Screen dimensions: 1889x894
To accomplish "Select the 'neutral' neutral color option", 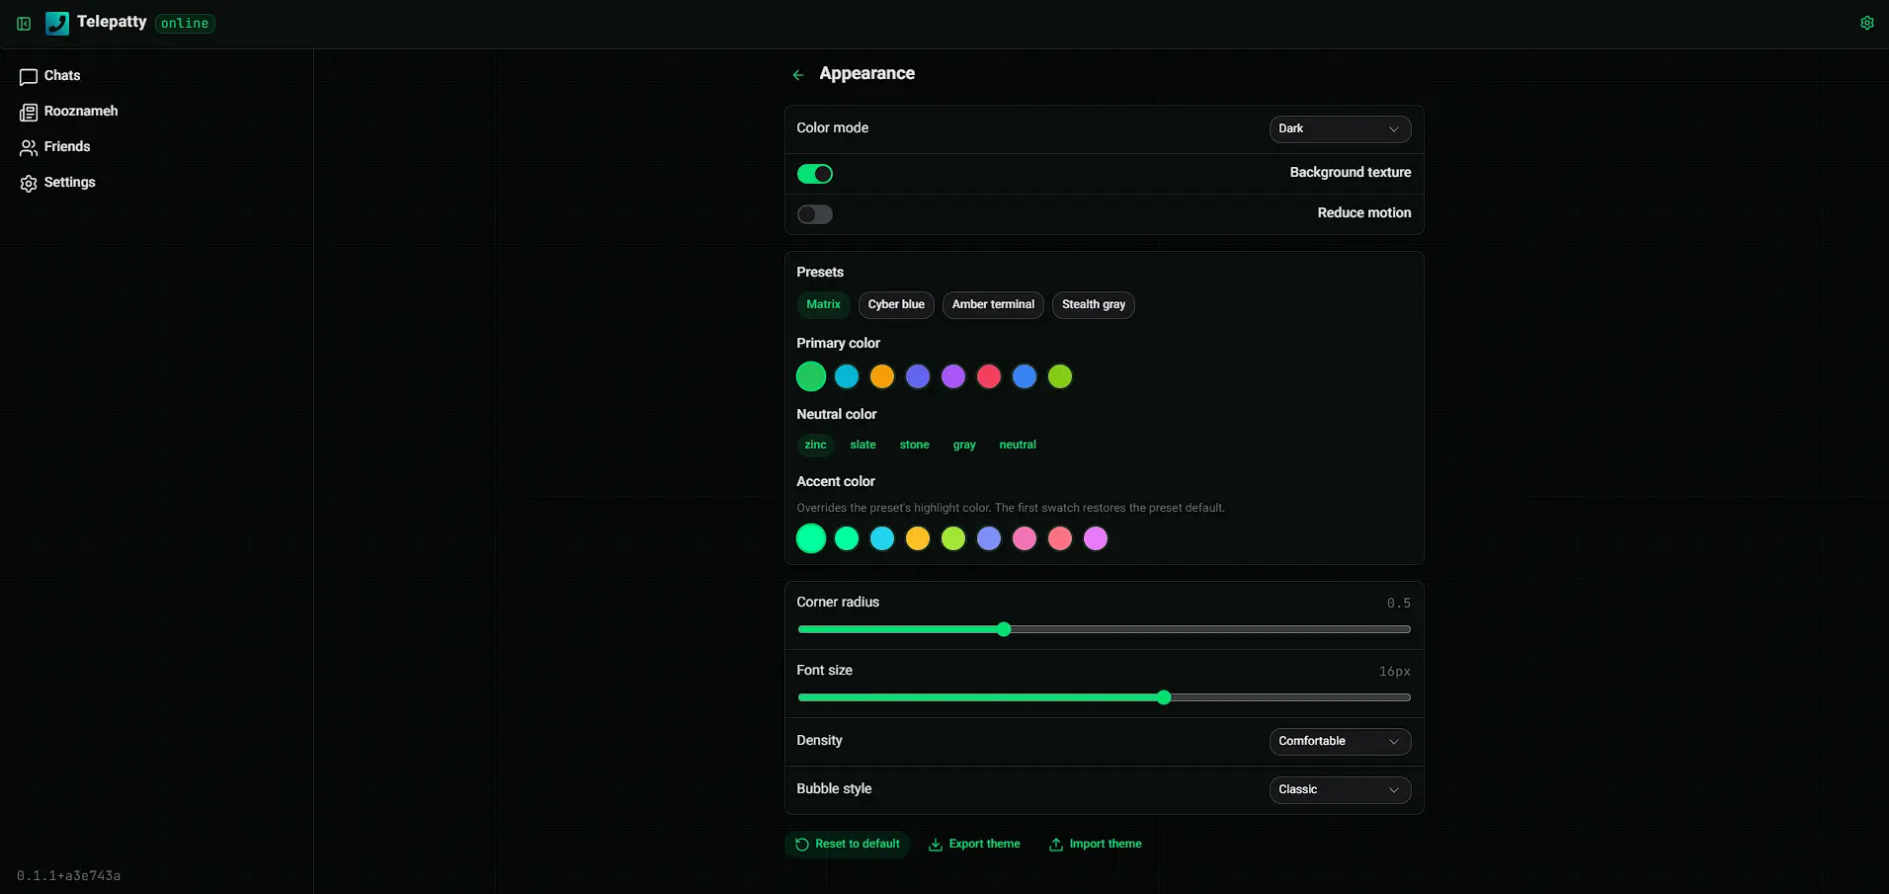I will [x=1018, y=445].
